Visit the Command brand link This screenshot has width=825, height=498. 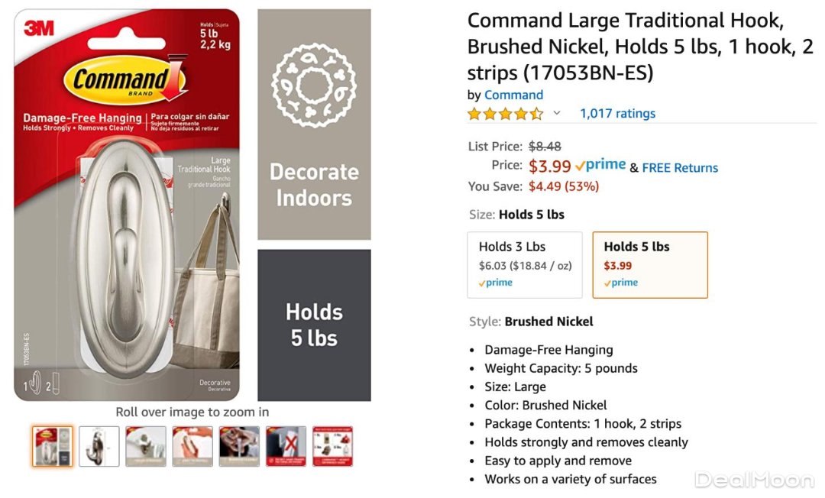click(513, 95)
